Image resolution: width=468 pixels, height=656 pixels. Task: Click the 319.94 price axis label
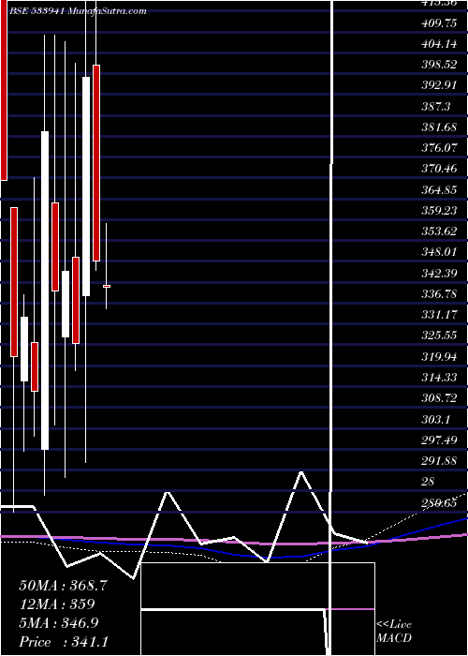click(439, 356)
